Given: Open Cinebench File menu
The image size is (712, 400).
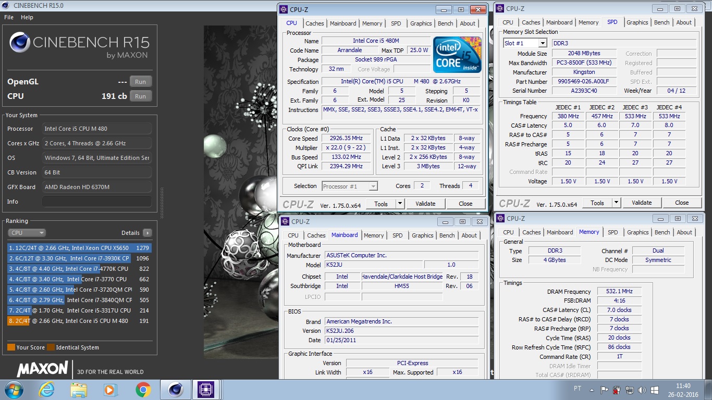Looking at the screenshot, I should [9, 17].
